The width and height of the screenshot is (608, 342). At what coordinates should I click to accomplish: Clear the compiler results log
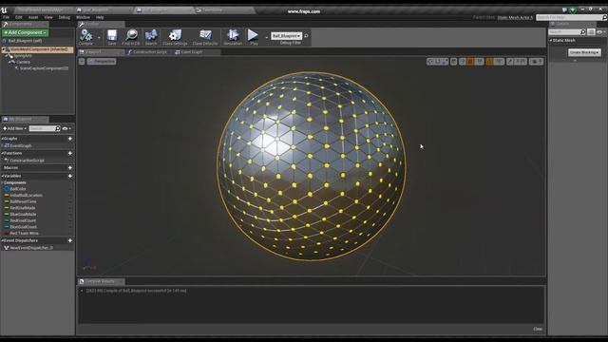(538, 329)
